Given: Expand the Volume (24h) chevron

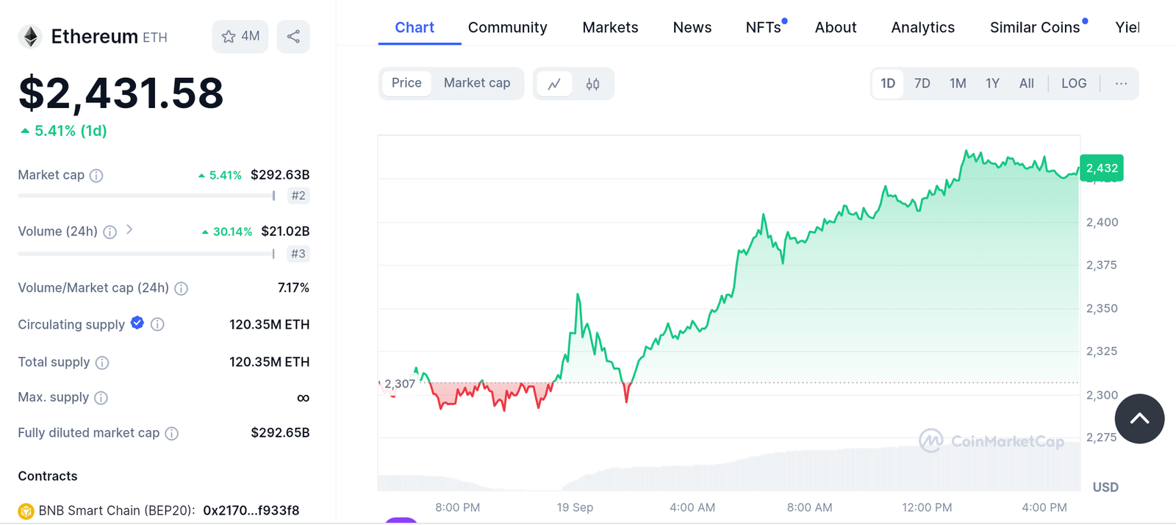Looking at the screenshot, I should tap(129, 230).
